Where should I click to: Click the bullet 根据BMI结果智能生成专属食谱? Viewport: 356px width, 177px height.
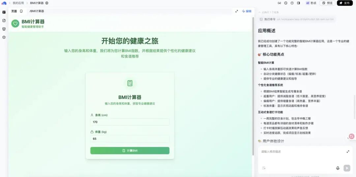tap(283, 91)
